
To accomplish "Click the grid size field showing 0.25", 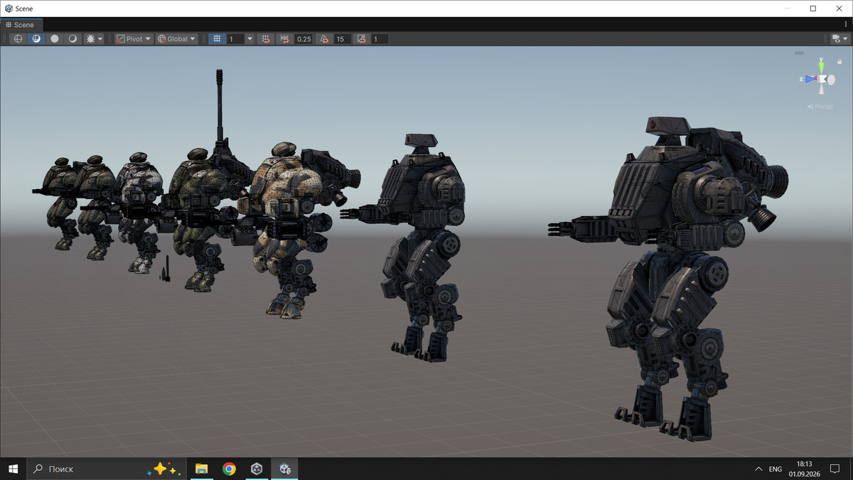I will [x=304, y=39].
